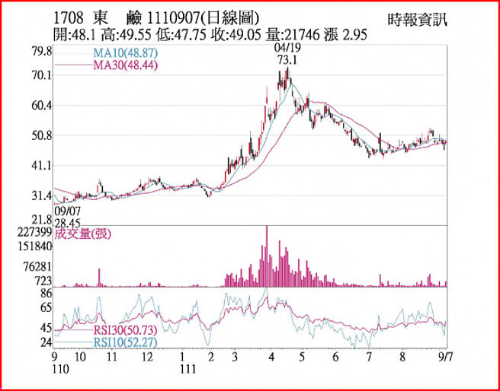Viewport: 500px width, 391px height.
Task: Click the price axis label 50.8
Action: tap(43, 135)
